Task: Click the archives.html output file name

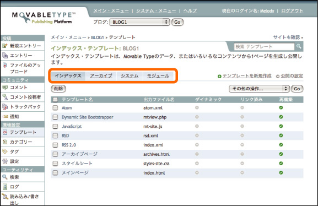Action: (x=157, y=154)
